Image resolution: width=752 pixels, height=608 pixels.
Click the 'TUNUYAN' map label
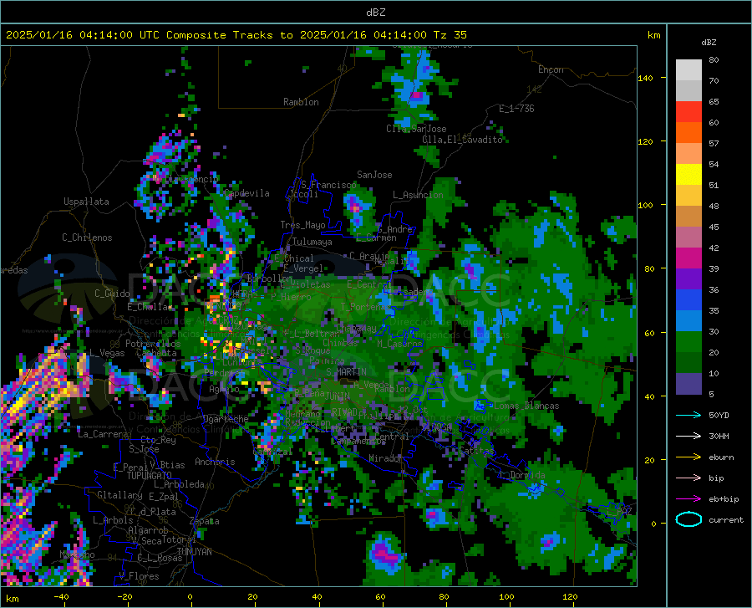tap(194, 552)
